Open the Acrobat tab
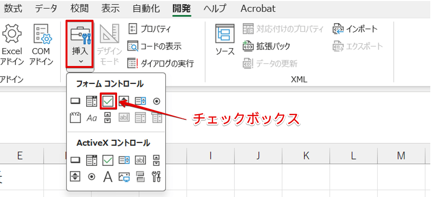 coord(258,8)
